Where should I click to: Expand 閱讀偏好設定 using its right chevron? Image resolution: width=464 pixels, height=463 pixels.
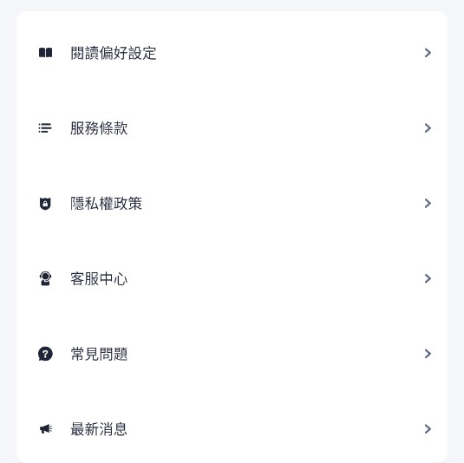click(428, 53)
